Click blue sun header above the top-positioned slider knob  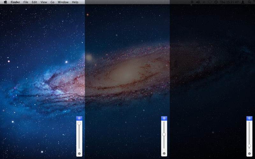(x=79, y=118)
